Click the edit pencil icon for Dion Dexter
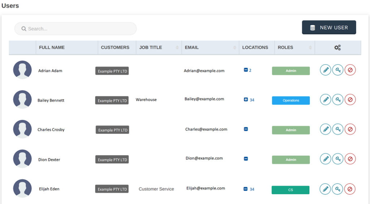 [x=326, y=159]
